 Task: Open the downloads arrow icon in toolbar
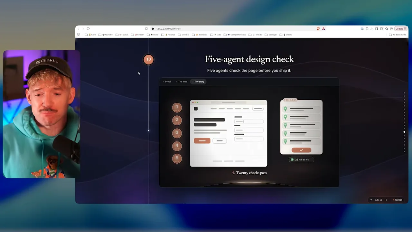(x=372, y=29)
